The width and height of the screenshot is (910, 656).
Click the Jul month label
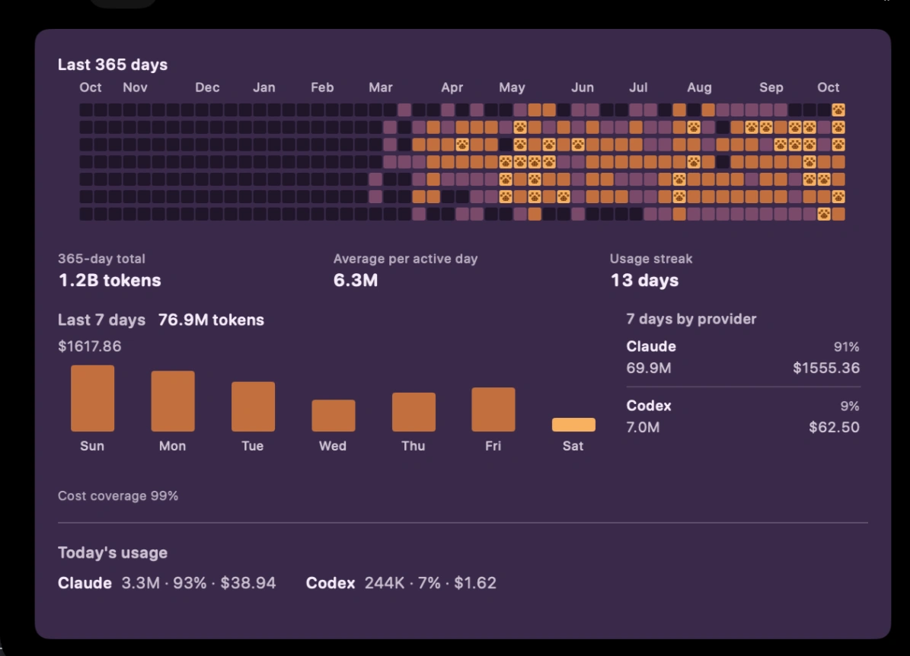[638, 88]
